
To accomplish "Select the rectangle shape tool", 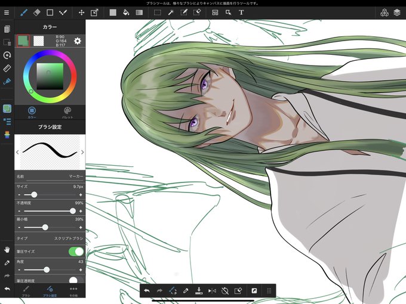I will tap(50, 13).
